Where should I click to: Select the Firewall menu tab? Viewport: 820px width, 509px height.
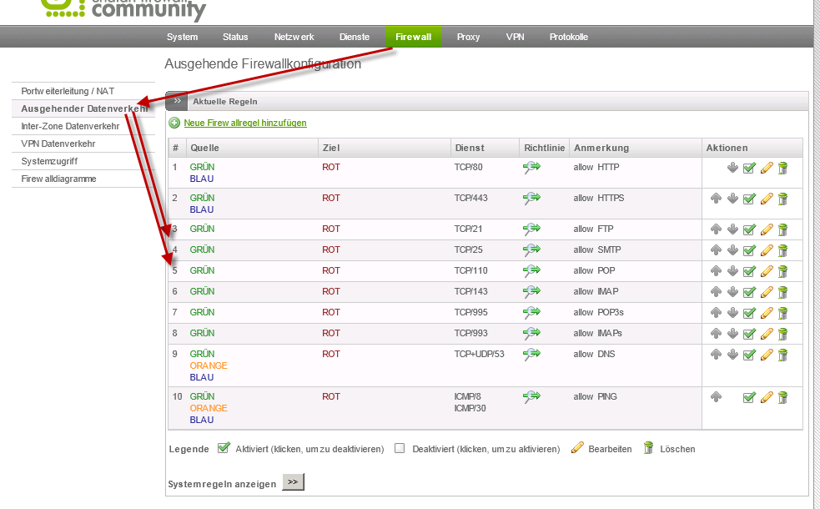413,37
